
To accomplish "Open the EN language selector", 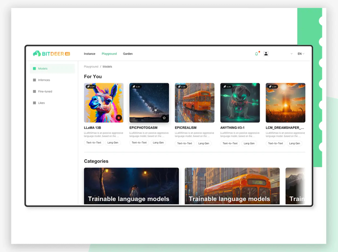I will tap(301, 54).
